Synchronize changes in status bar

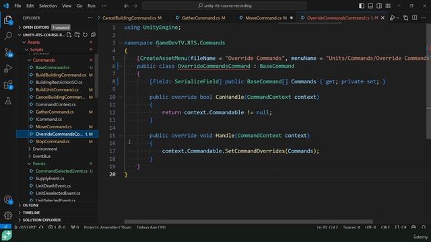pyautogui.click(x=41, y=227)
